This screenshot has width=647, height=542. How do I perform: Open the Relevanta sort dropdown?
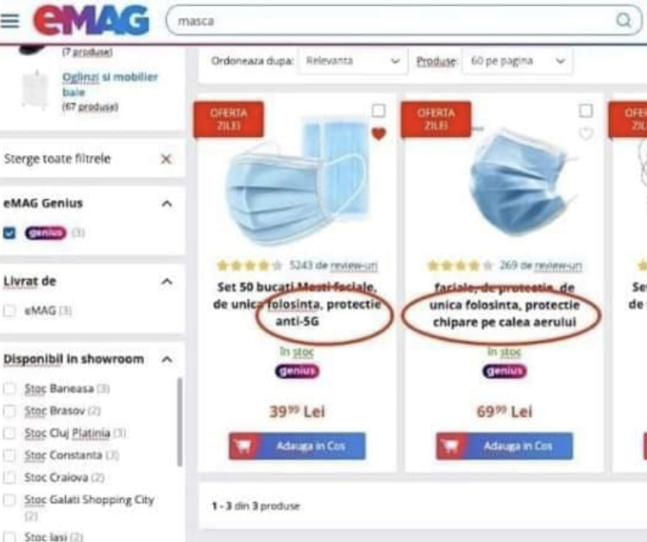(353, 61)
